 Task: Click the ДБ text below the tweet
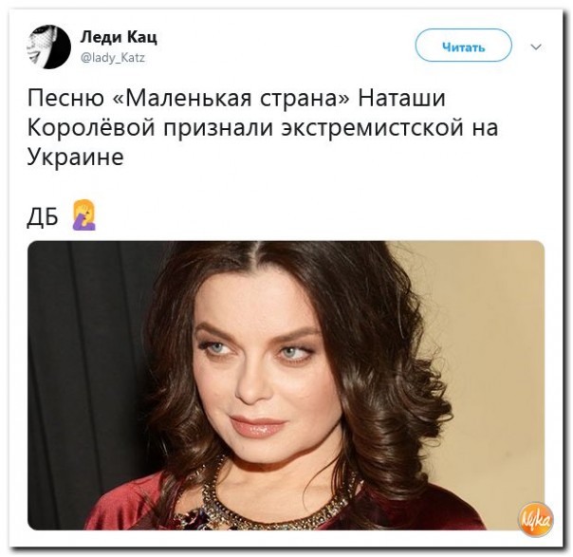[x=43, y=218]
